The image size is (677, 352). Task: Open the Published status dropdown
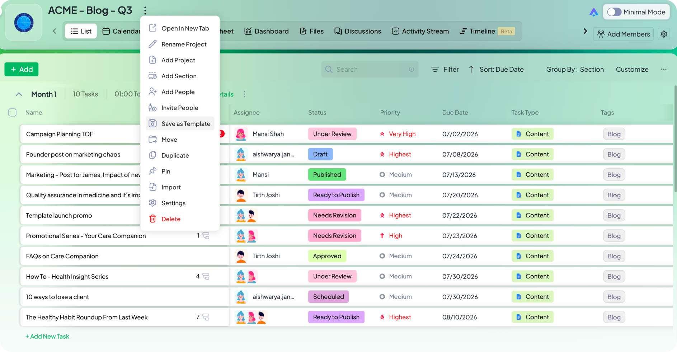point(327,175)
